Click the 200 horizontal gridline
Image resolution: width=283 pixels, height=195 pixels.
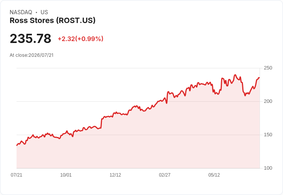(138, 101)
